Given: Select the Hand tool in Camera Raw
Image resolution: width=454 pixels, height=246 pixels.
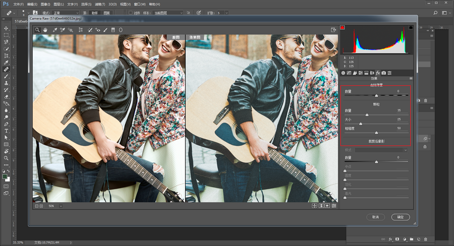Looking at the screenshot, I should tap(45, 30).
